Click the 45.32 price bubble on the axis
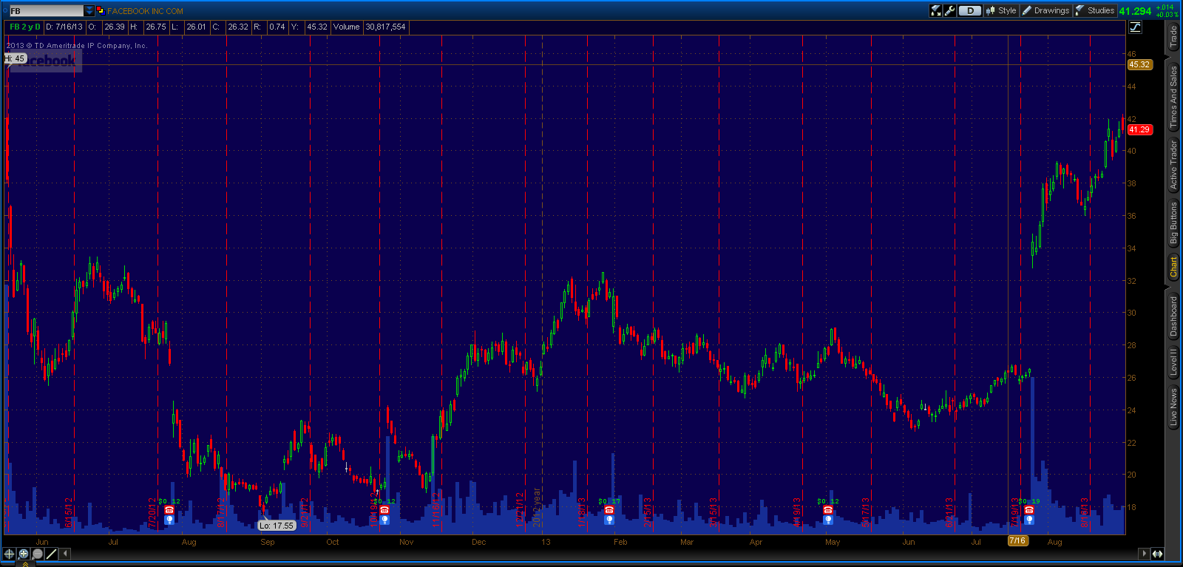The image size is (1183, 567). pyautogui.click(x=1139, y=64)
